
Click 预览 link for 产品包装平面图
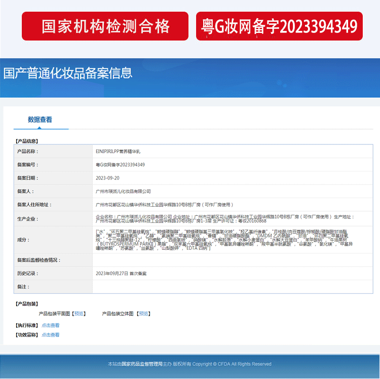pos(79,314)
